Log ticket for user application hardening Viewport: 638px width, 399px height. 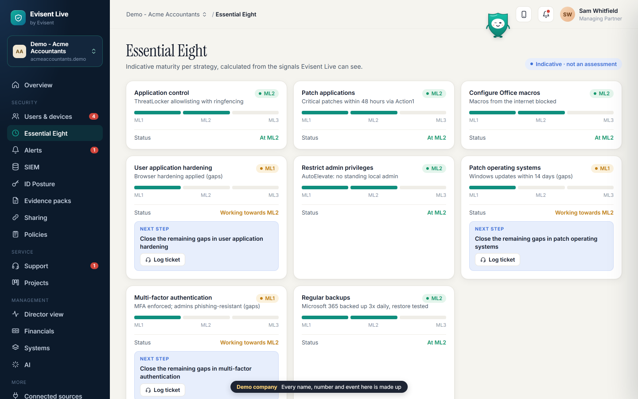click(163, 260)
